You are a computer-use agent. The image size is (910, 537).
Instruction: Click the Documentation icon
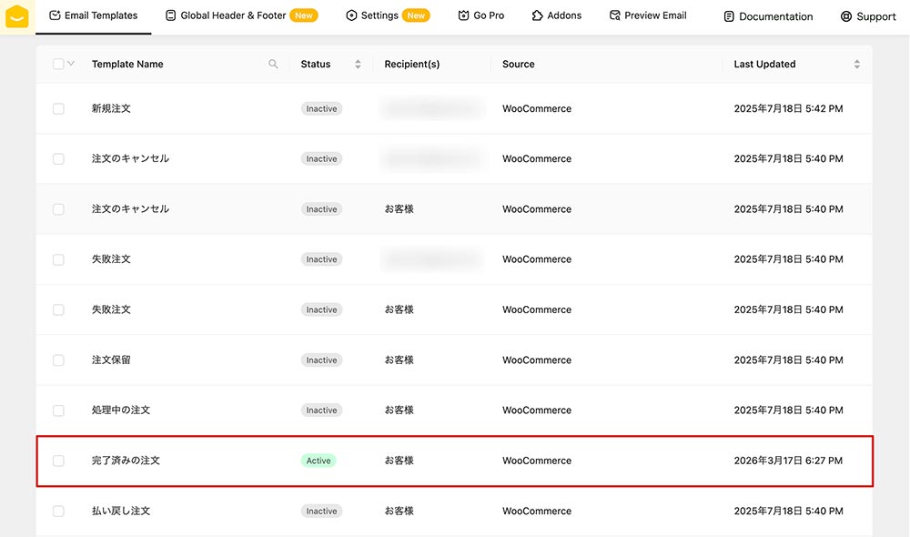[729, 16]
